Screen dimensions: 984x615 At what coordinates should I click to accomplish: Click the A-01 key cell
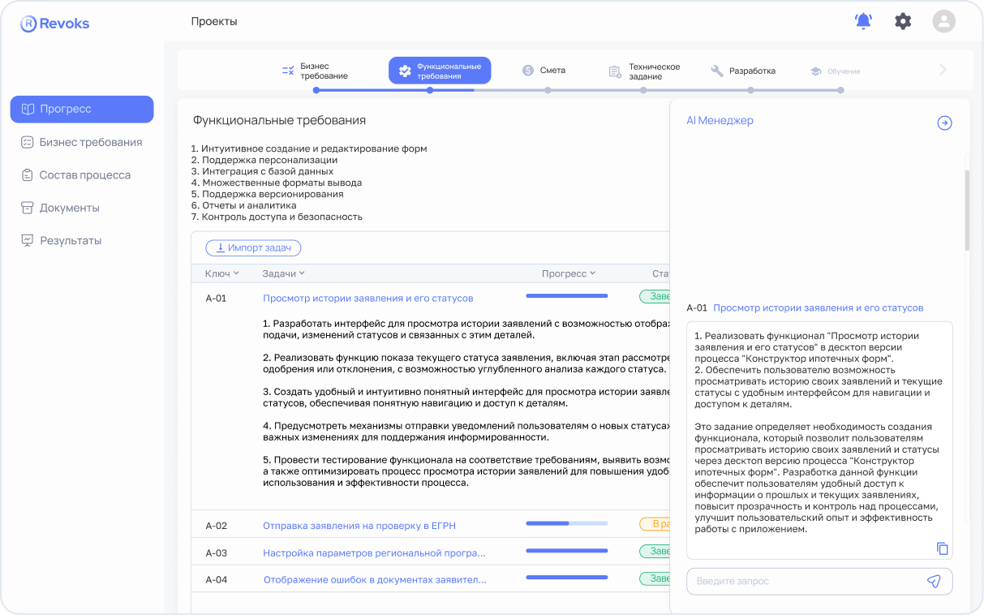tap(216, 298)
